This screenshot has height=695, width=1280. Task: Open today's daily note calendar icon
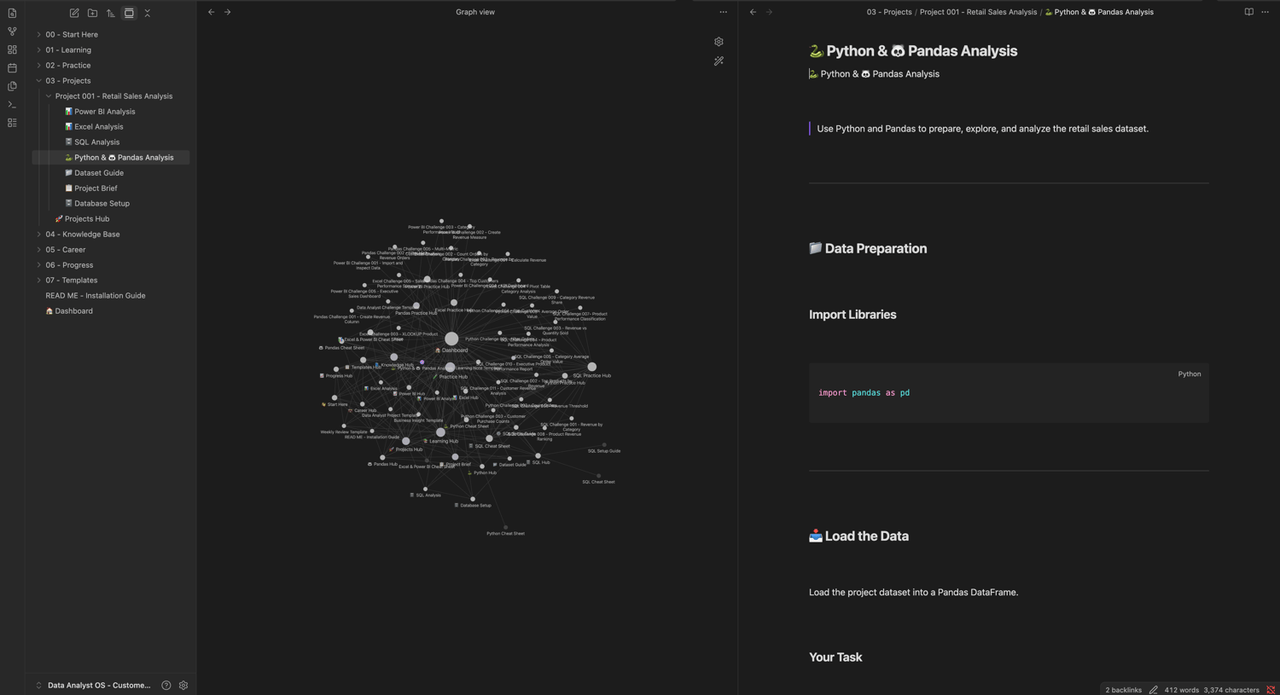point(12,68)
